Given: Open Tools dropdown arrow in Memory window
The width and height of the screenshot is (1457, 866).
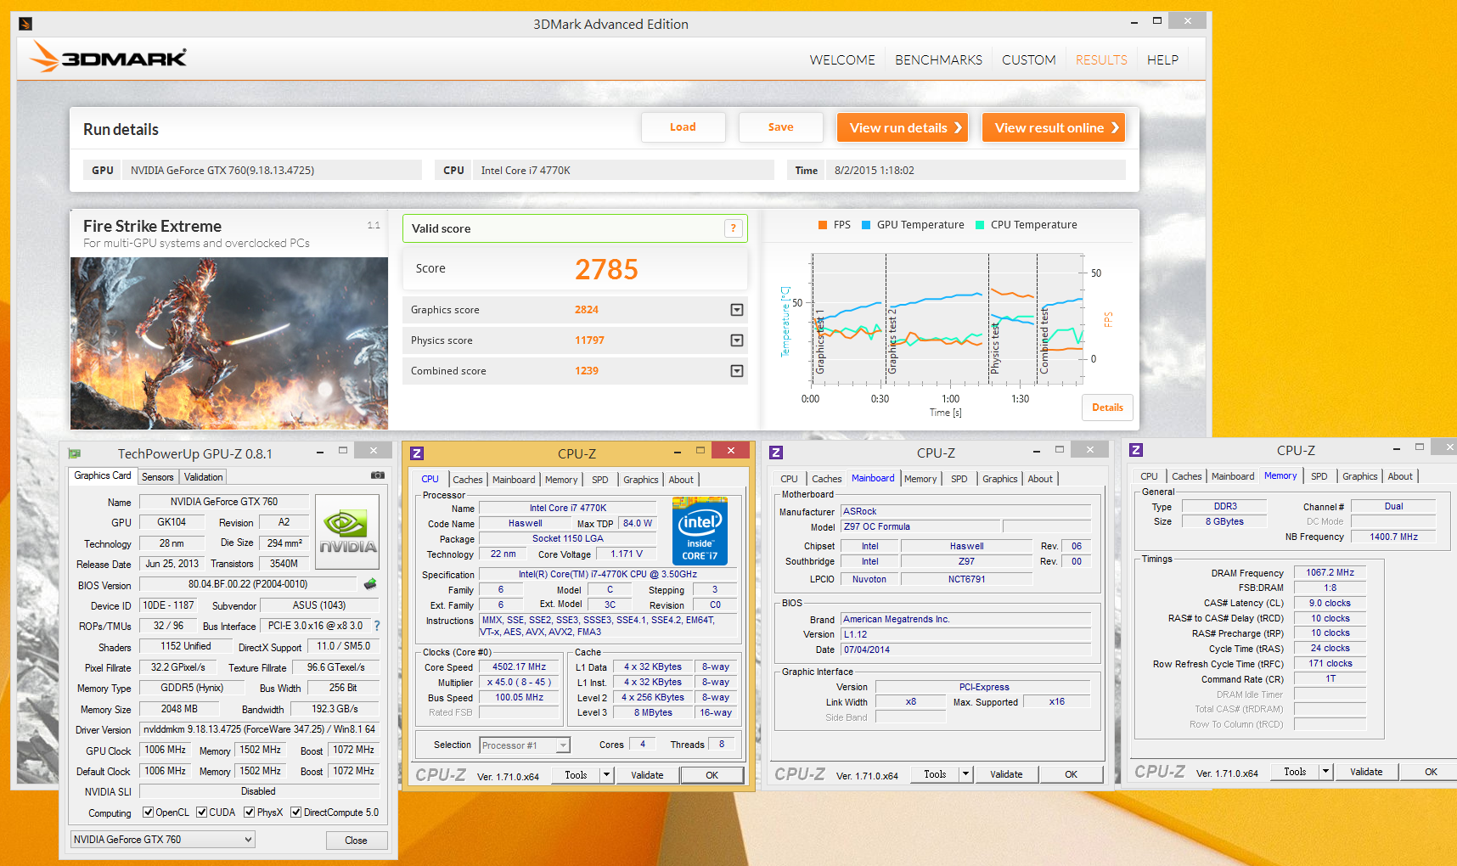Looking at the screenshot, I should (1325, 772).
